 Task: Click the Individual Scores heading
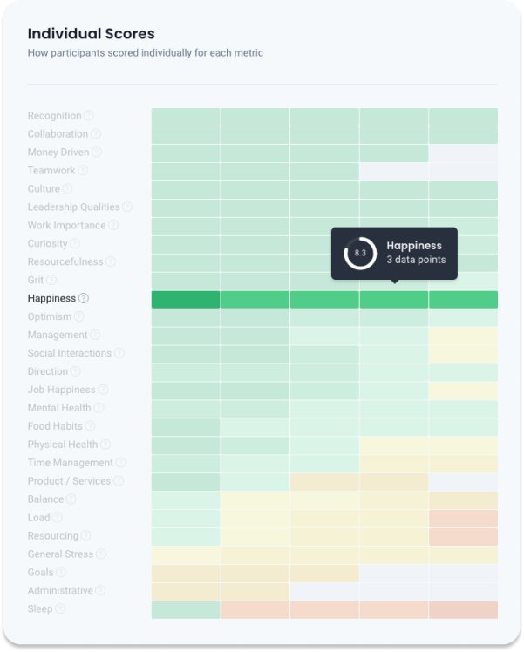[91, 34]
